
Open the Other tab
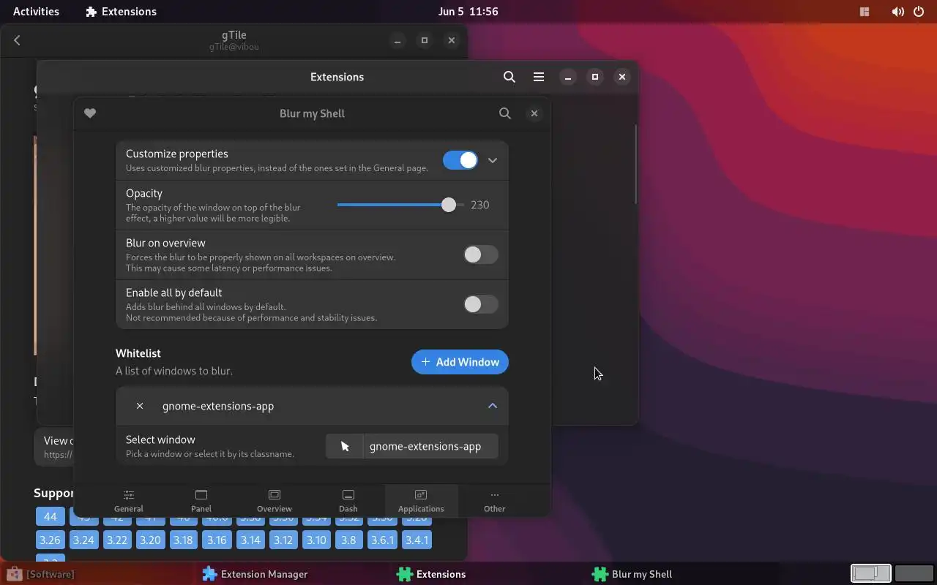495,501
